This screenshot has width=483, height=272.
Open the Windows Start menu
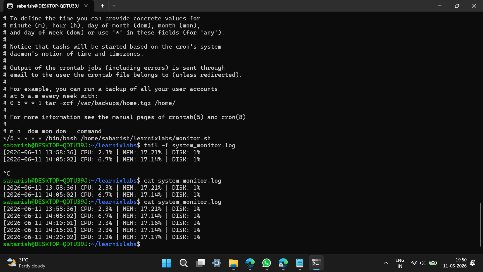click(167, 263)
